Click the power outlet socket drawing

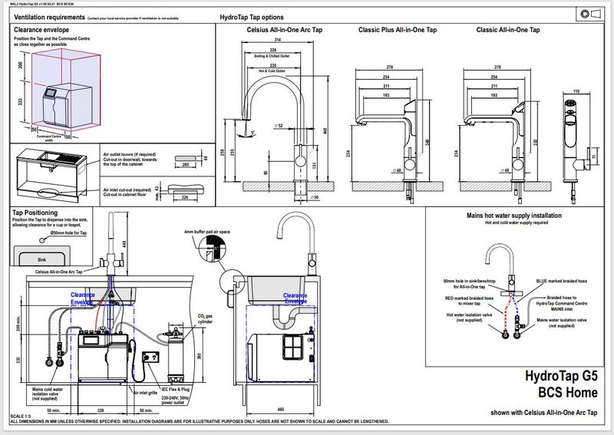coord(150,357)
